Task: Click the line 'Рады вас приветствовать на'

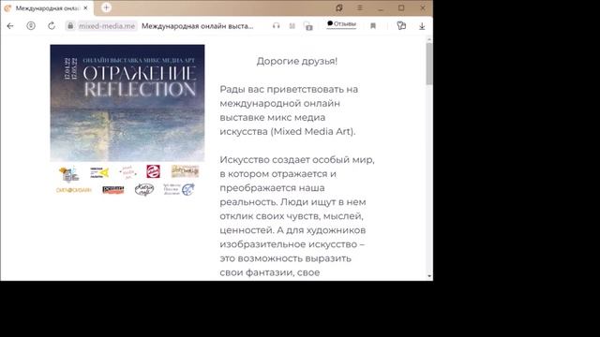Action: [289, 90]
